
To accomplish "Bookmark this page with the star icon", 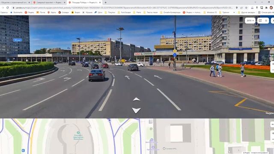I will click(x=247, y=8).
